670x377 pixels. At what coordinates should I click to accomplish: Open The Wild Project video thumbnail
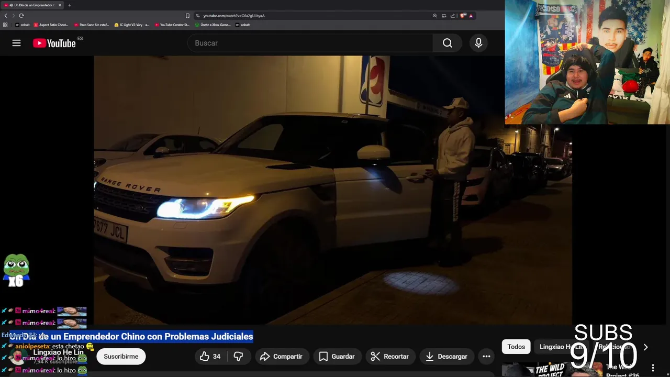click(x=551, y=370)
